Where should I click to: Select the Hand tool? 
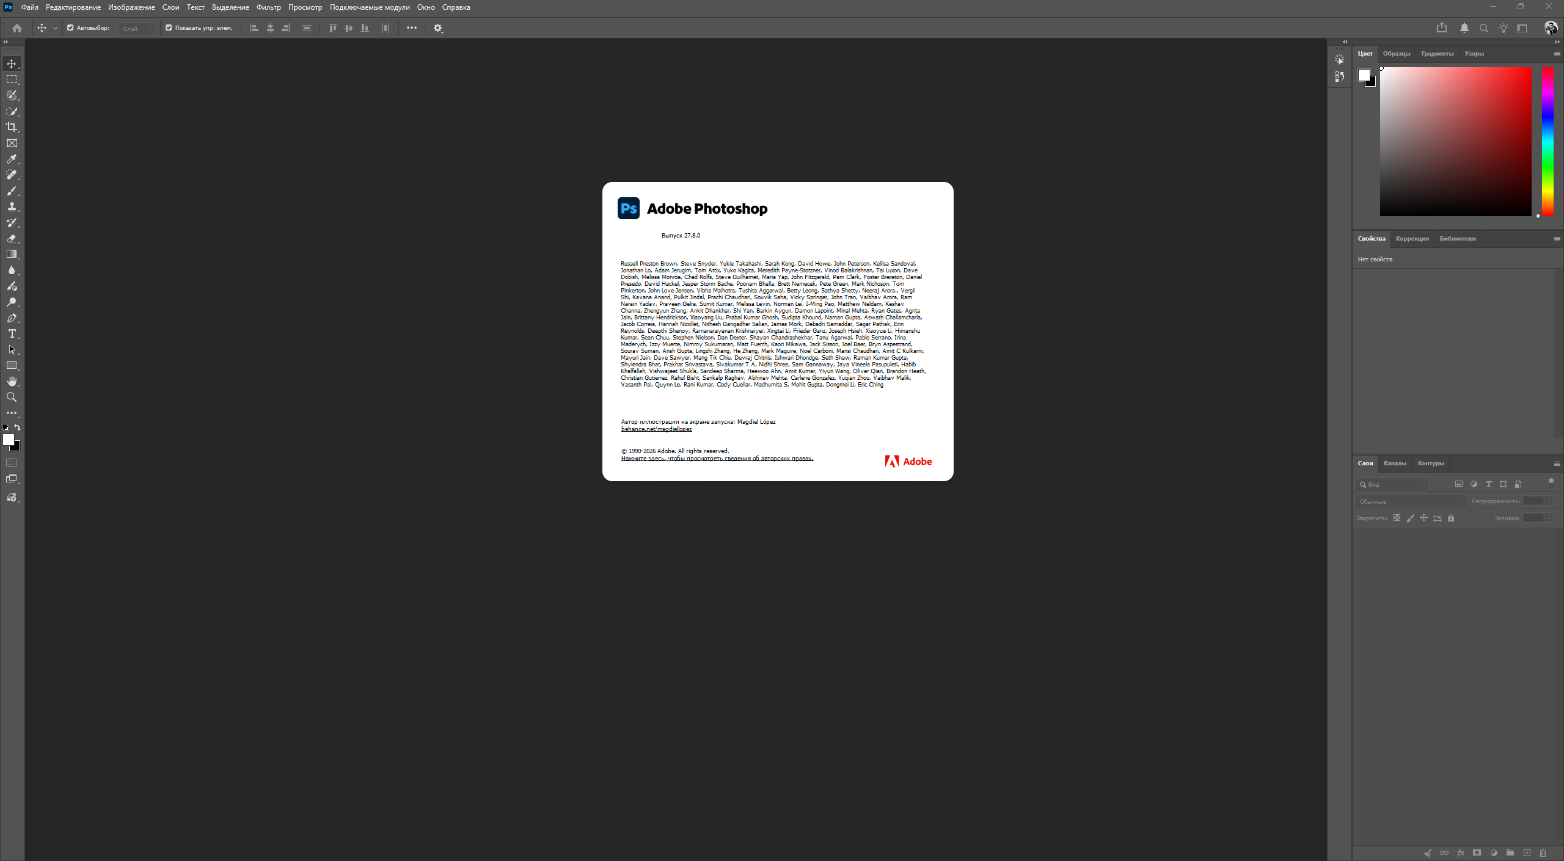[x=12, y=381]
